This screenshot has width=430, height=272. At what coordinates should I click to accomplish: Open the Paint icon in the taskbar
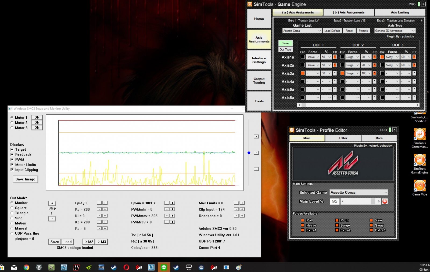(239, 267)
